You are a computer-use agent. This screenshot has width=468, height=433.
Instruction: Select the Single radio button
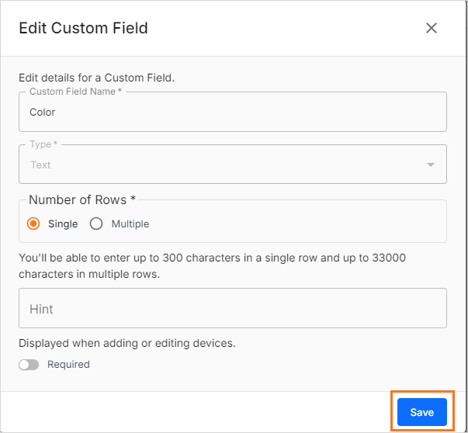click(33, 223)
